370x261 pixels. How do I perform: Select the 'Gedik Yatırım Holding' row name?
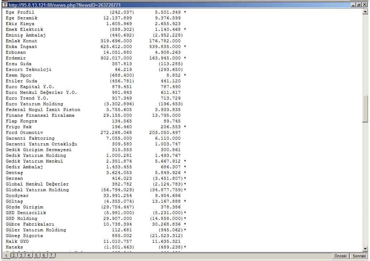tap(36, 155)
